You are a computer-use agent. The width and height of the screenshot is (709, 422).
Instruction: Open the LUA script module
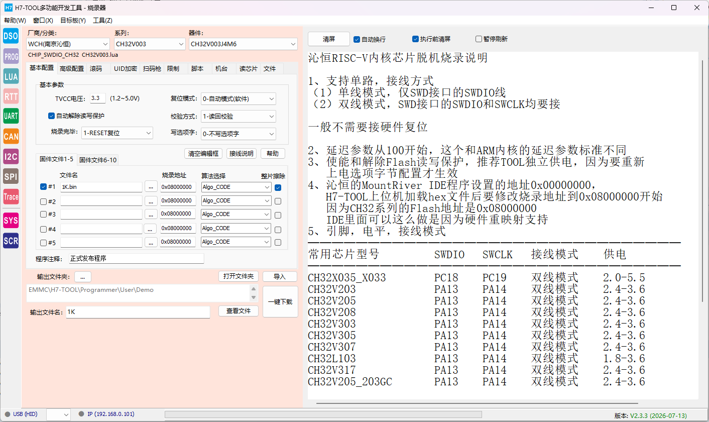point(11,76)
